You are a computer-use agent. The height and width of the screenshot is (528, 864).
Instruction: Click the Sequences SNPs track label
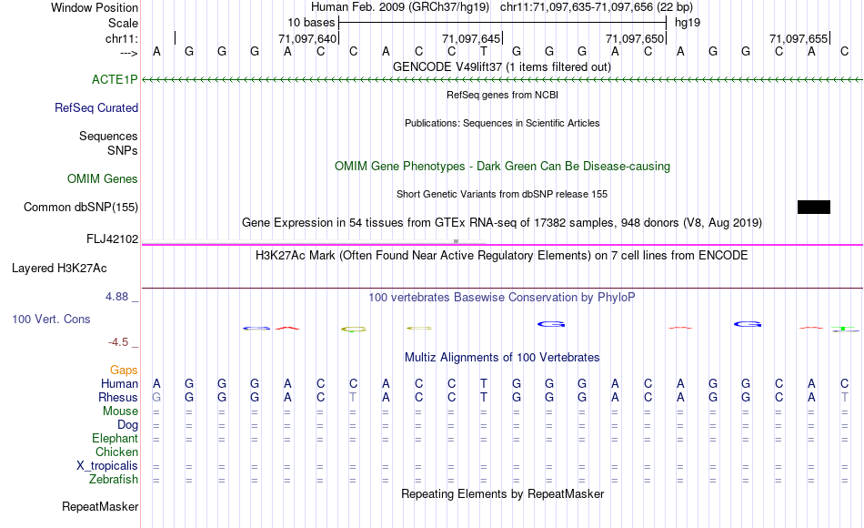pyautogui.click(x=108, y=143)
